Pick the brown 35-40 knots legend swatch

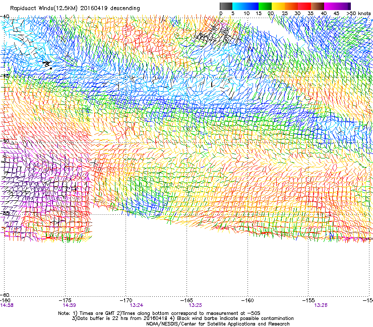(318, 6)
